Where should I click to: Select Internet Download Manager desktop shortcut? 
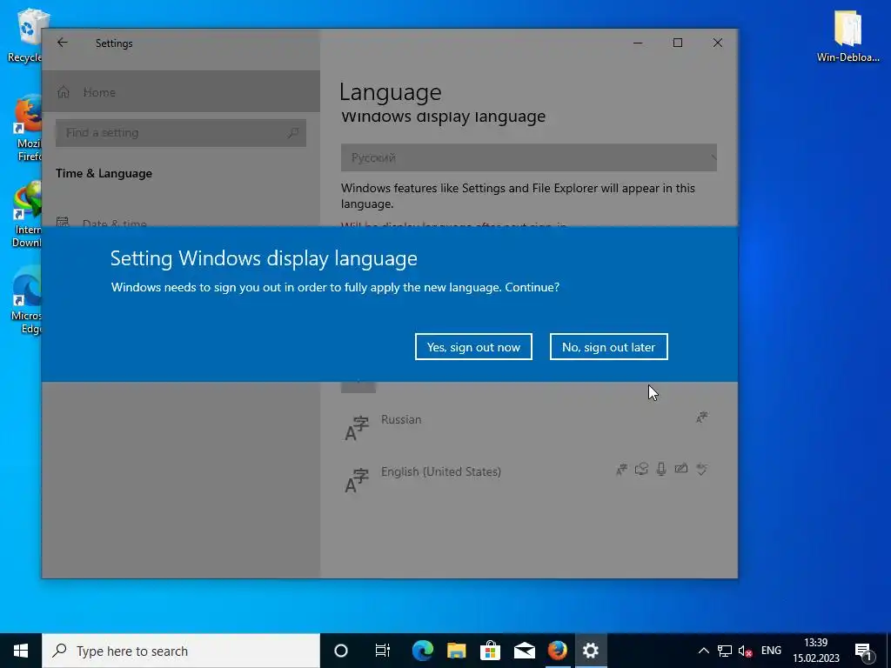(x=27, y=215)
